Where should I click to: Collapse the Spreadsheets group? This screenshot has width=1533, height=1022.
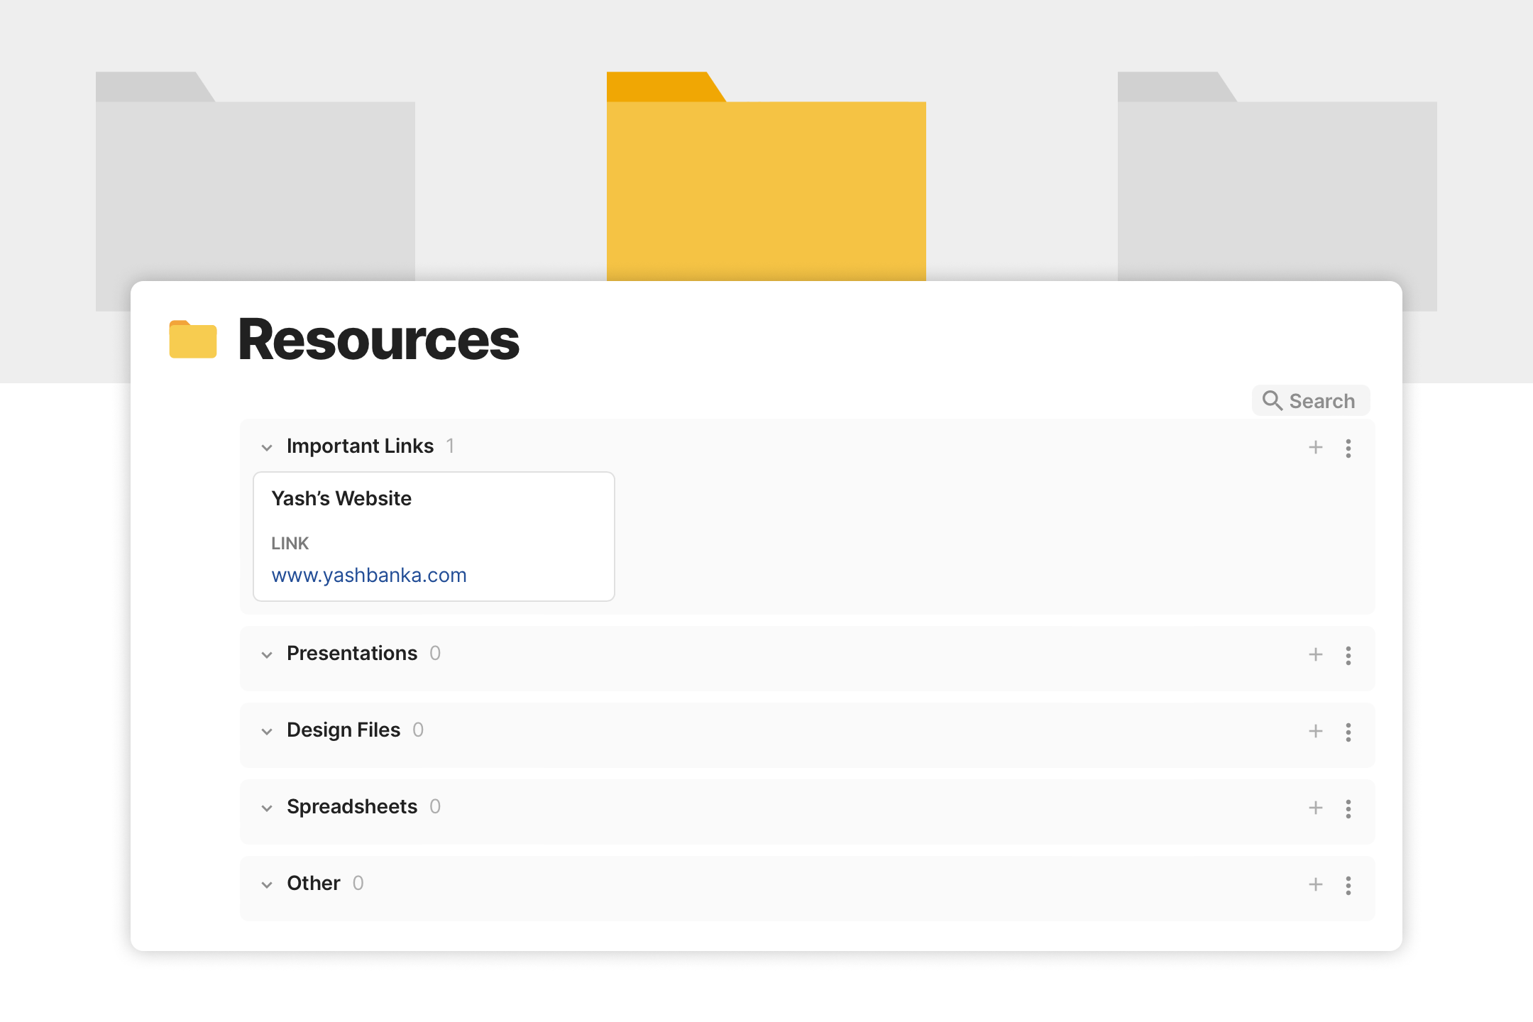267,808
